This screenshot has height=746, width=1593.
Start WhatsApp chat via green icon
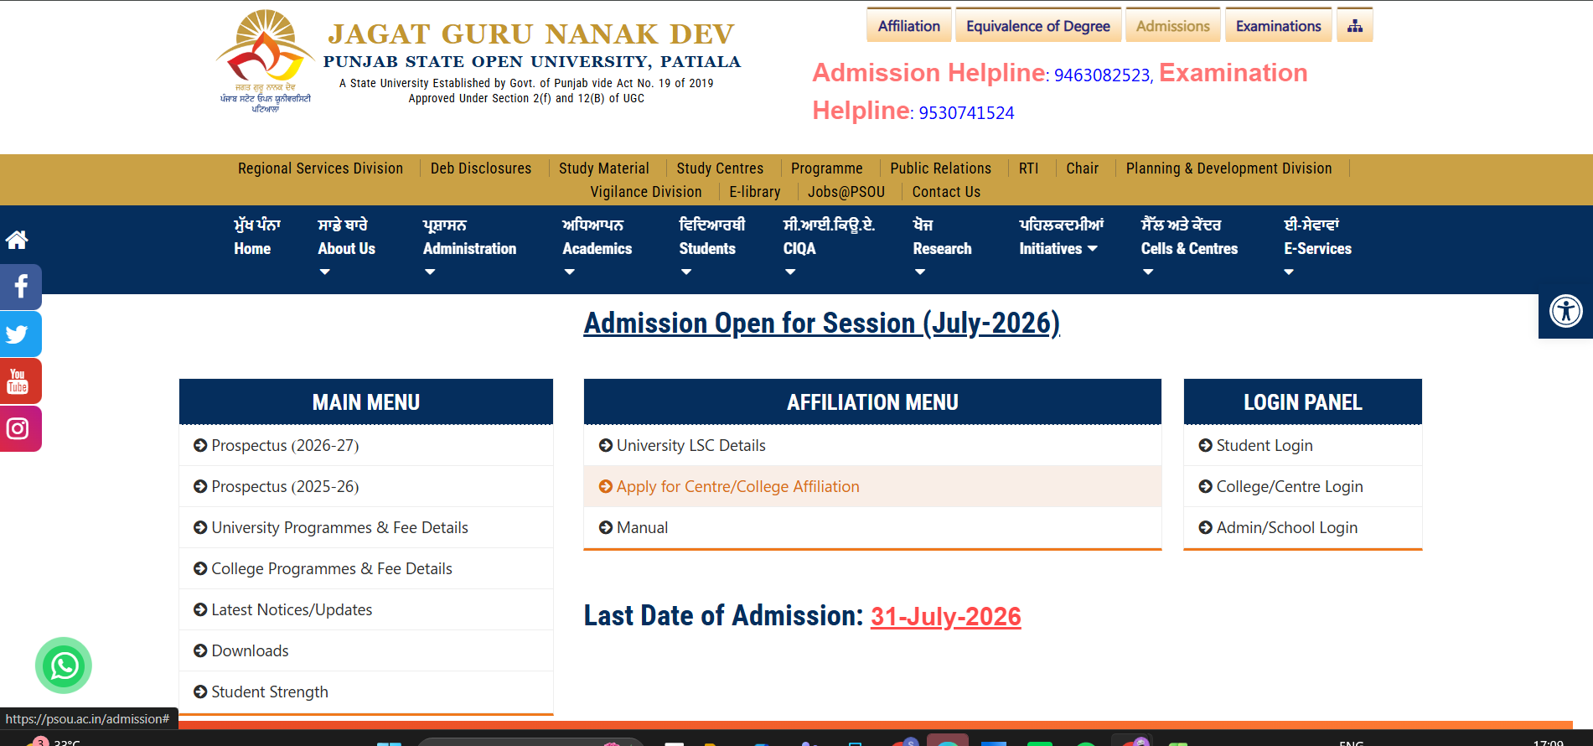(64, 666)
